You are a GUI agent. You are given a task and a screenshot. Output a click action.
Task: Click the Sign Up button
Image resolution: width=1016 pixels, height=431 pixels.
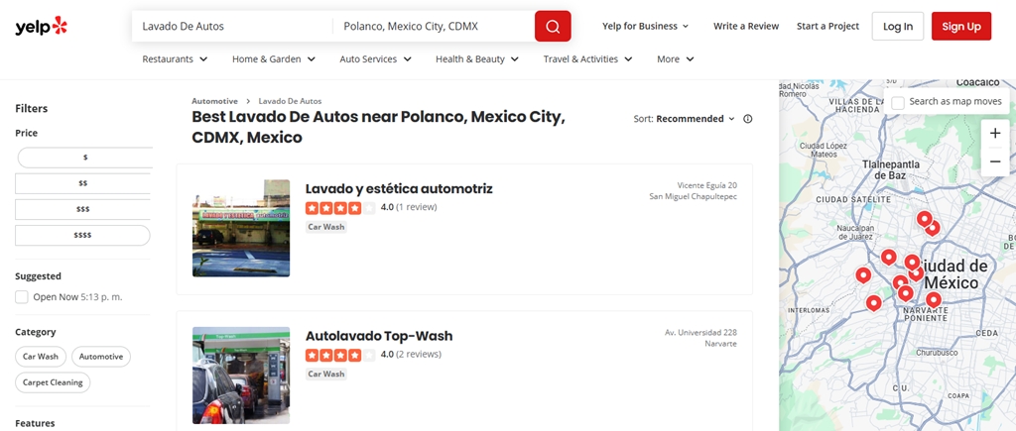[960, 26]
